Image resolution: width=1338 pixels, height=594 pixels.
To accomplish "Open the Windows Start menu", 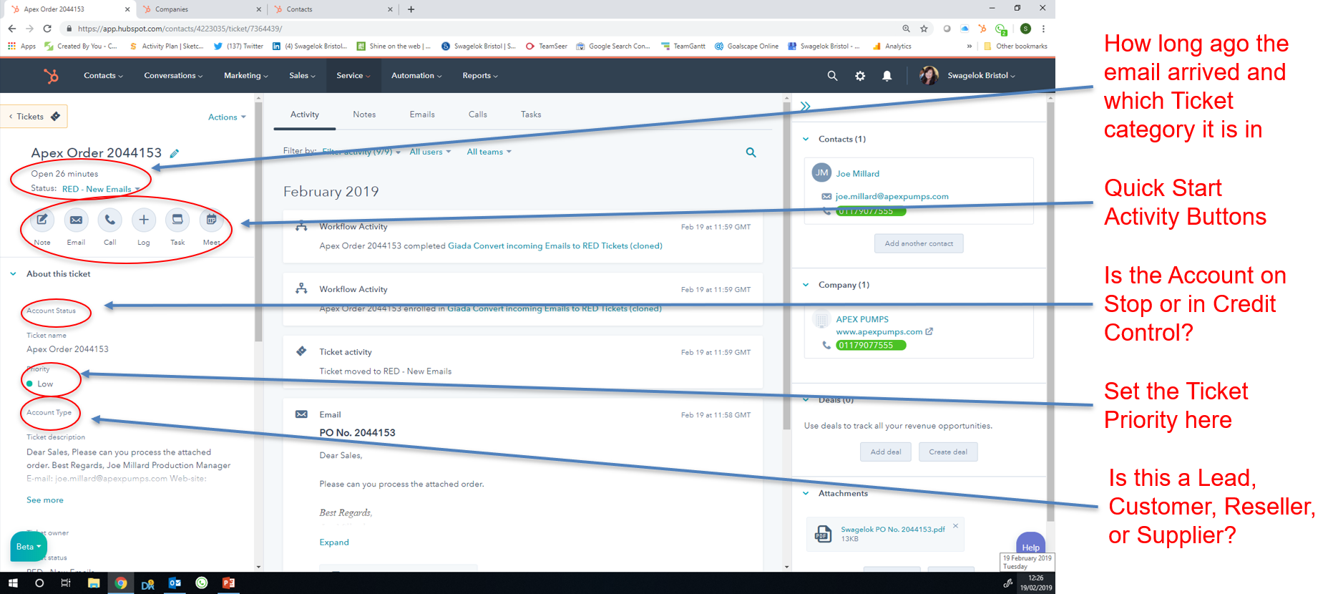I will (x=13, y=583).
